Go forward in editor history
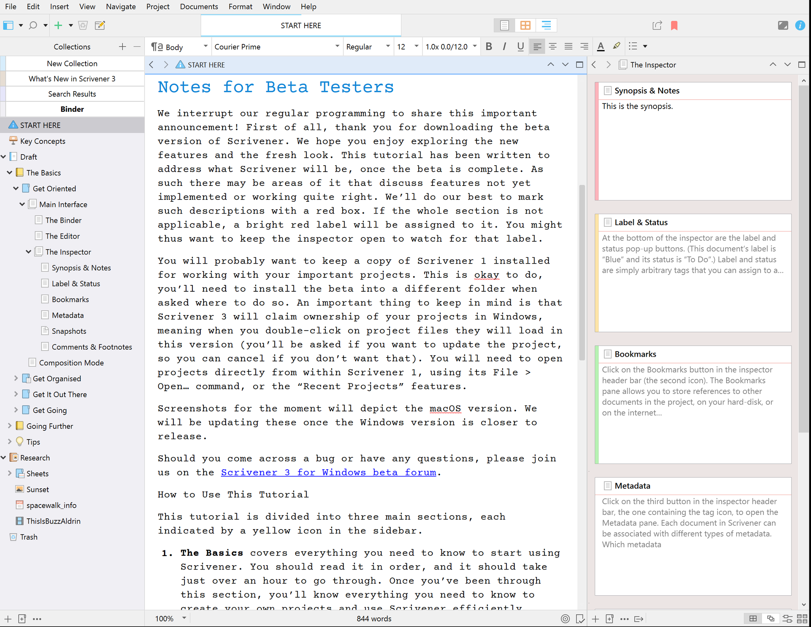Image resolution: width=811 pixels, height=627 pixels. (x=166, y=65)
